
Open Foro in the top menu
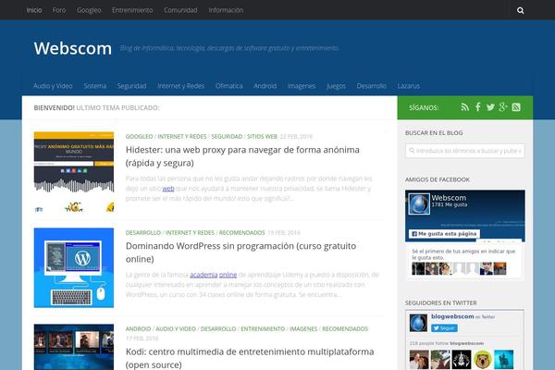point(59,10)
